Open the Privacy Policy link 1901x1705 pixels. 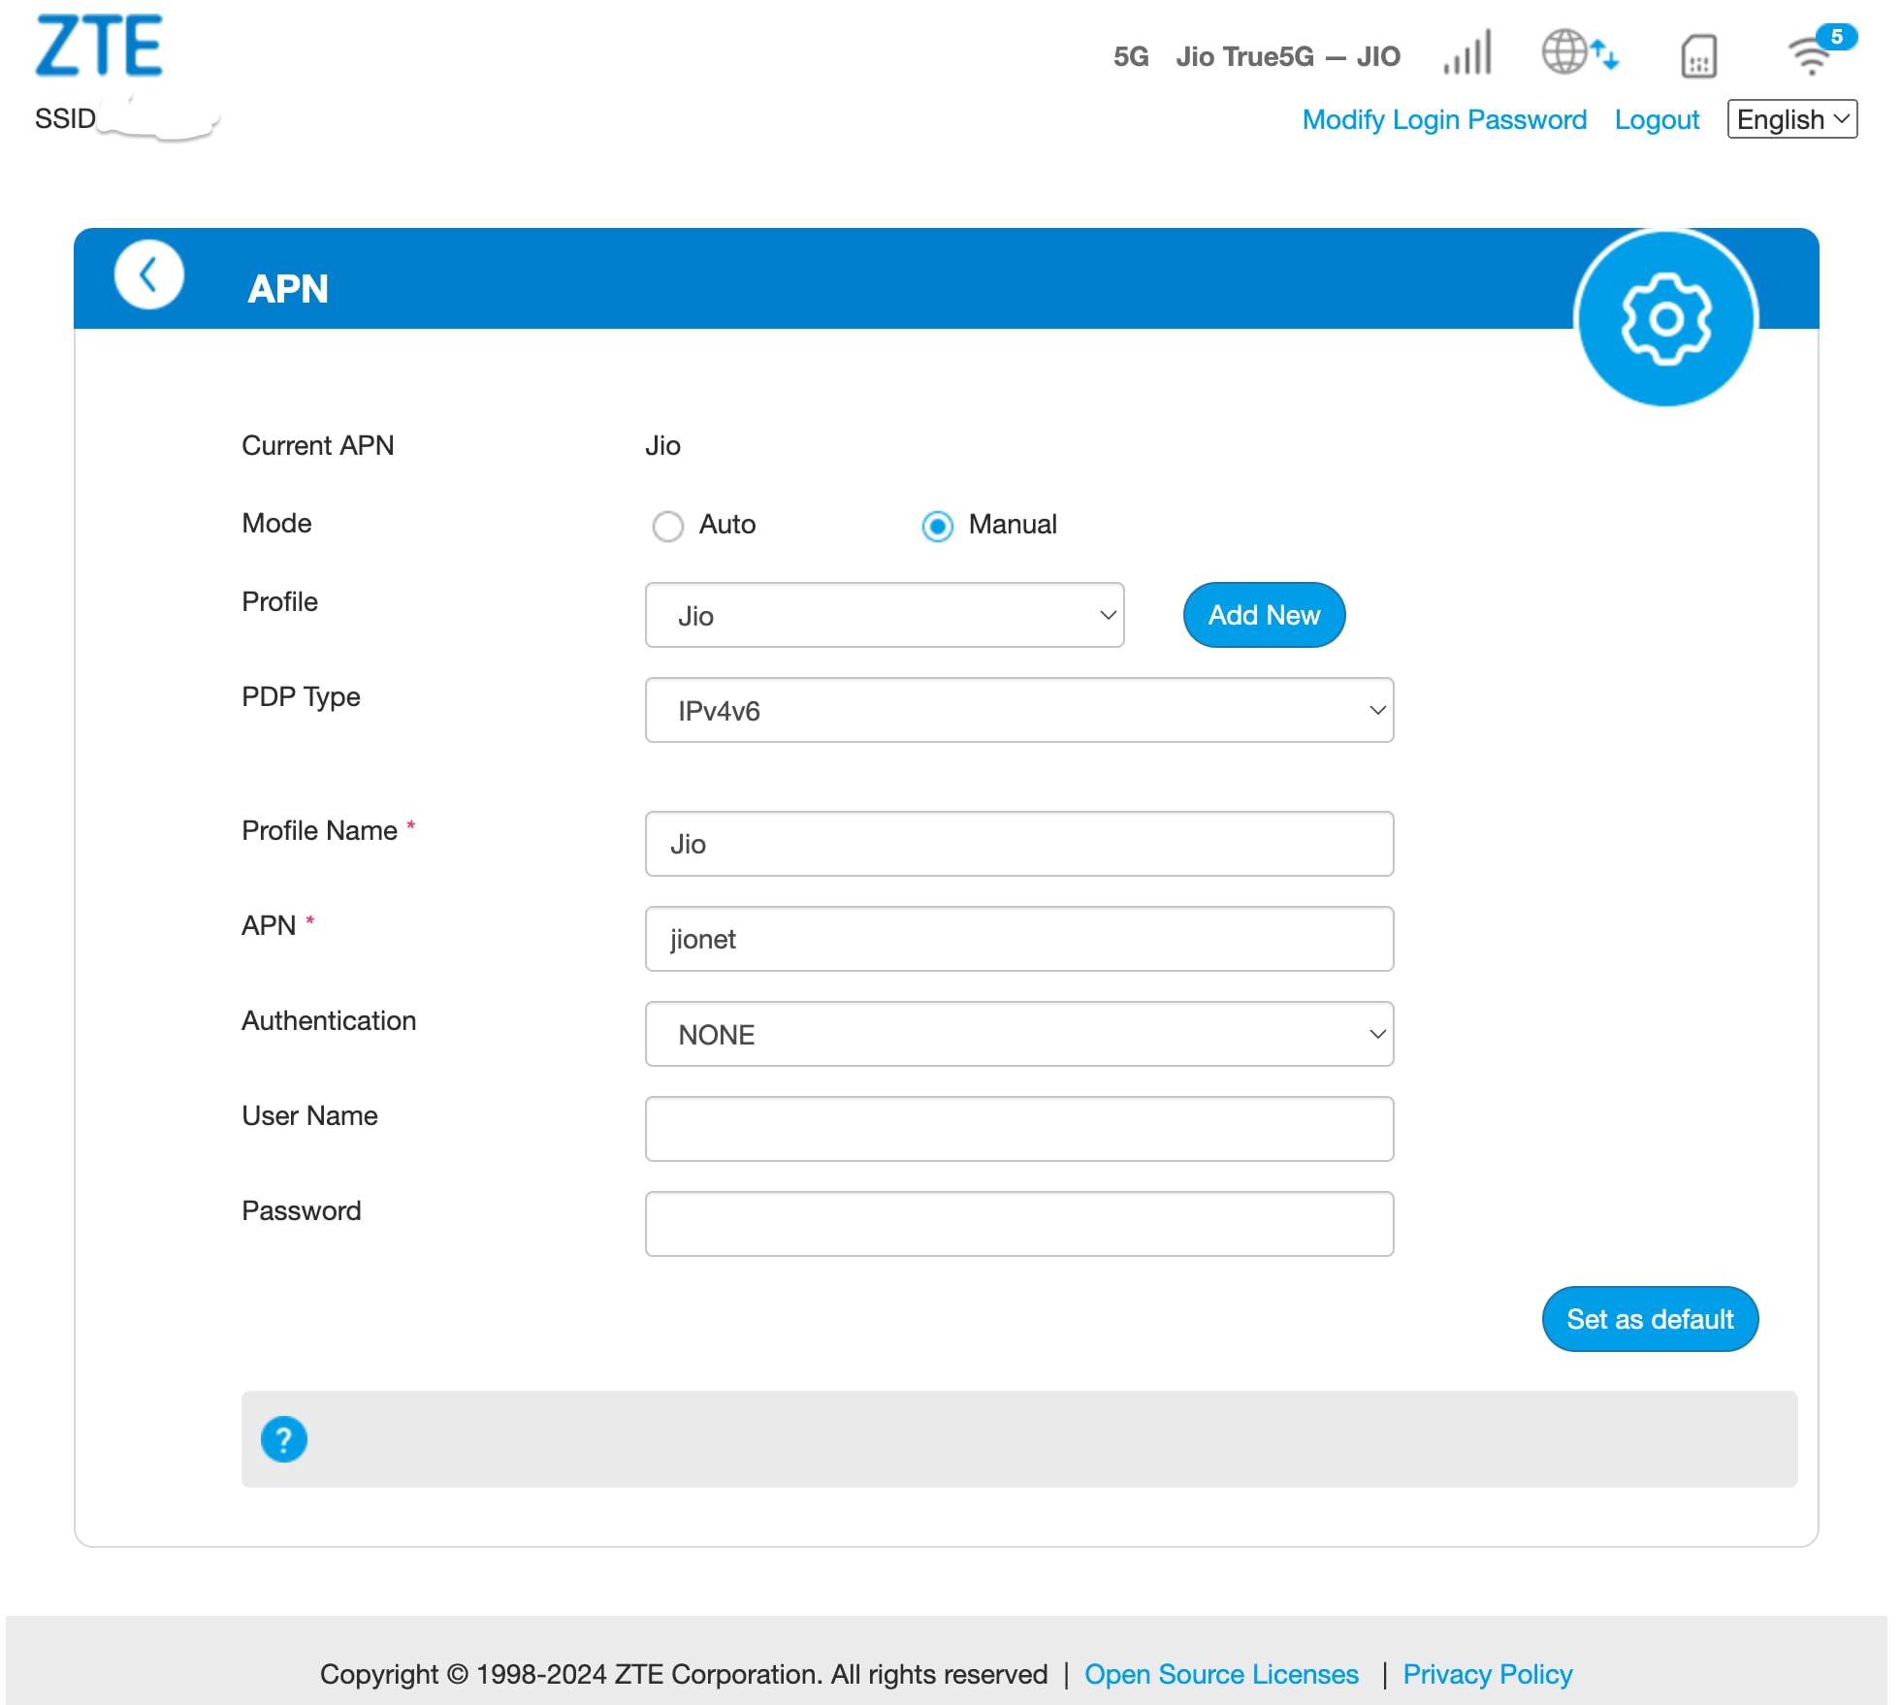coord(1487,1674)
